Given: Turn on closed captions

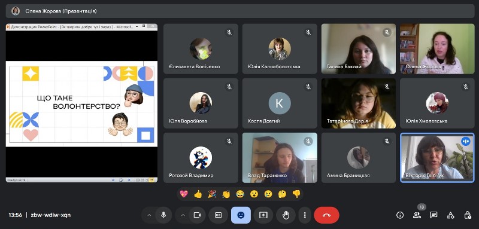Looking at the screenshot, I should click(x=218, y=215).
